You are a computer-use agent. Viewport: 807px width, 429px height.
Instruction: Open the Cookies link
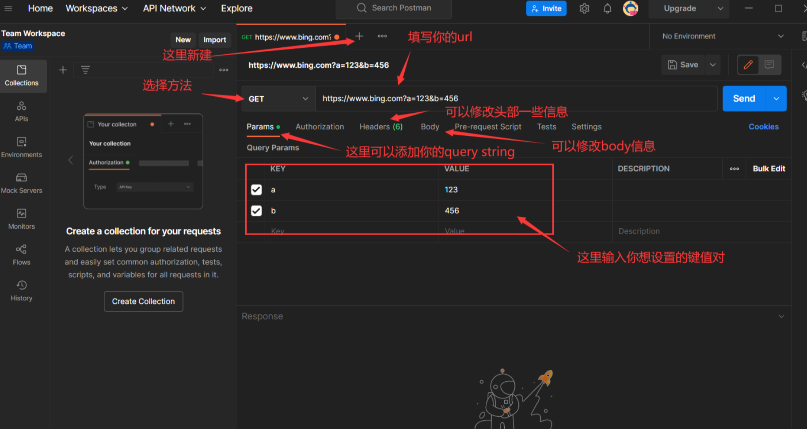tap(764, 127)
